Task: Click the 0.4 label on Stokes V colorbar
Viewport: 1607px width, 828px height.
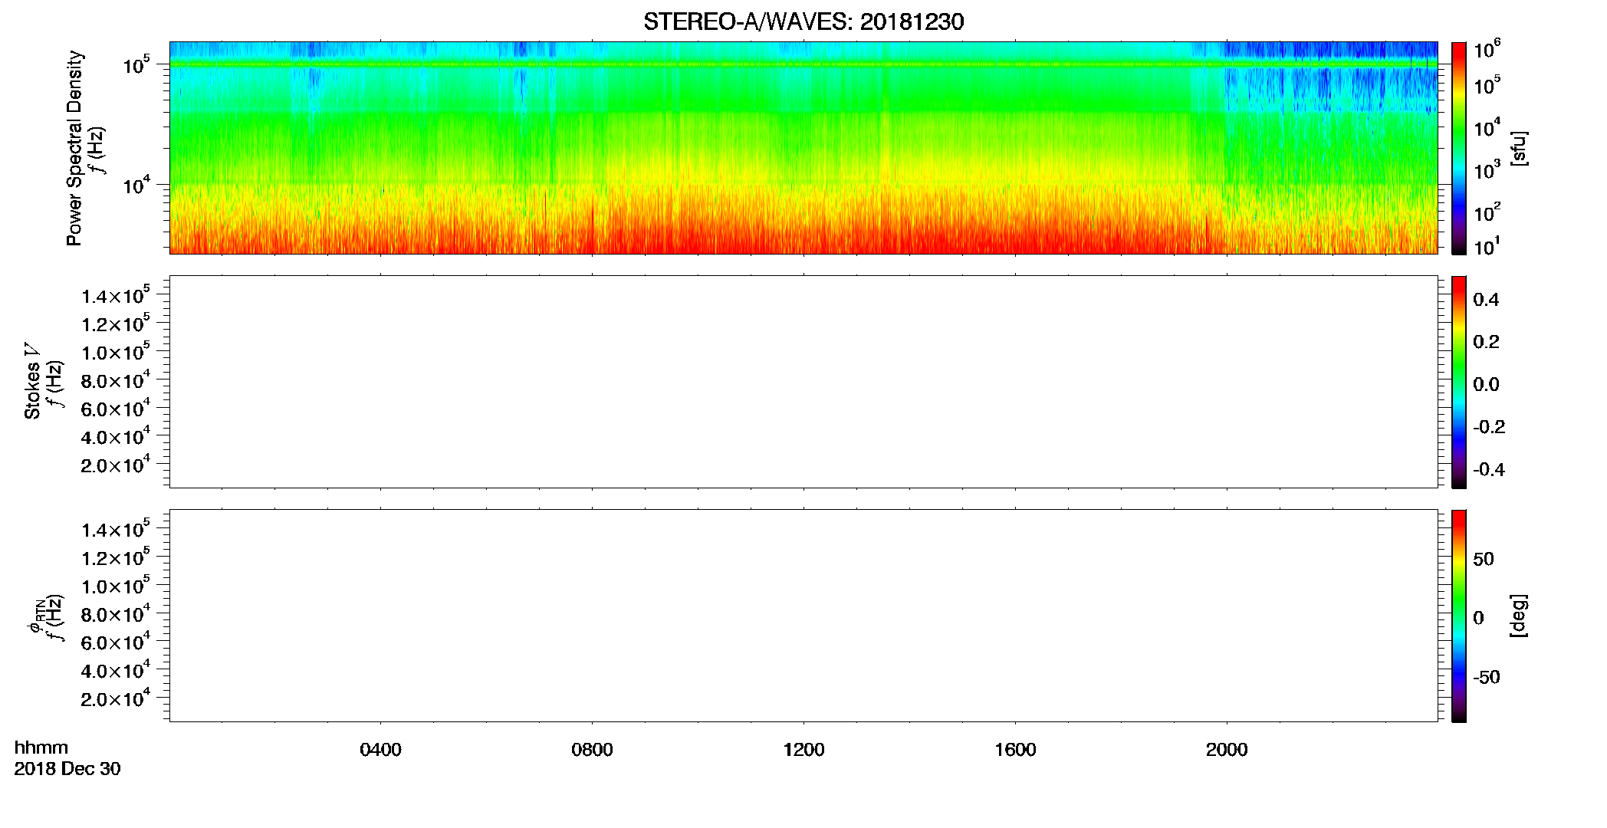Action: (x=1486, y=300)
